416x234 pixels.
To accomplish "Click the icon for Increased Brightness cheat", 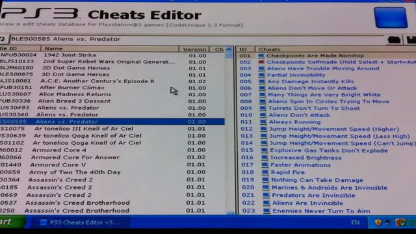I will (x=265, y=157).
